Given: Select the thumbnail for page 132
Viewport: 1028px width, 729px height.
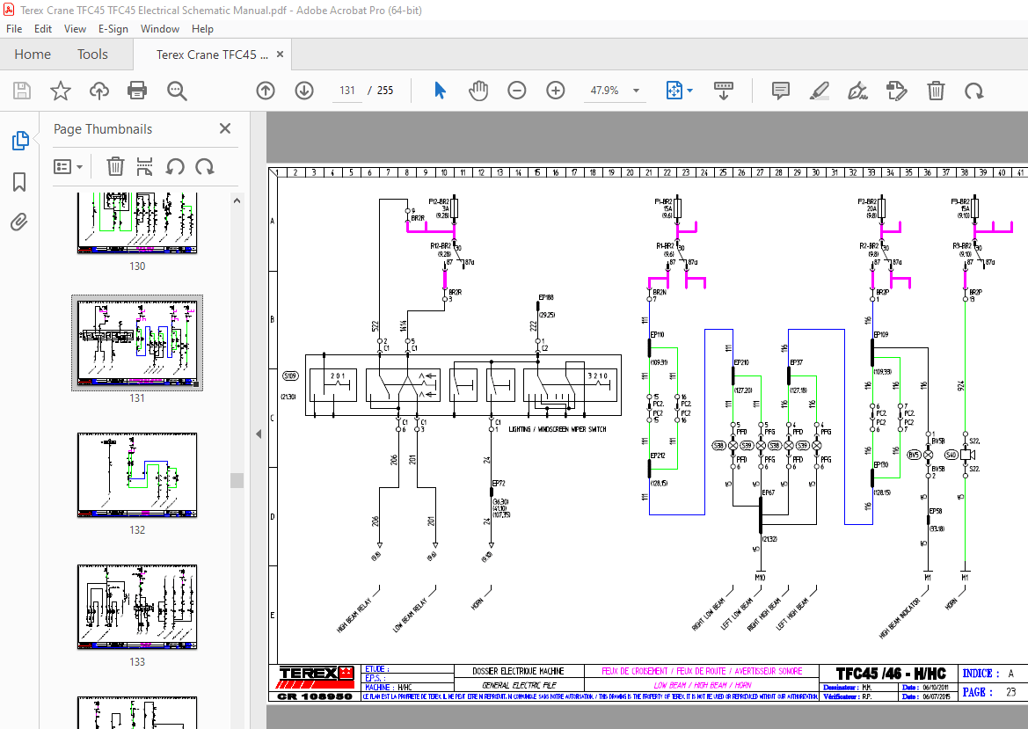Looking at the screenshot, I should click(137, 475).
